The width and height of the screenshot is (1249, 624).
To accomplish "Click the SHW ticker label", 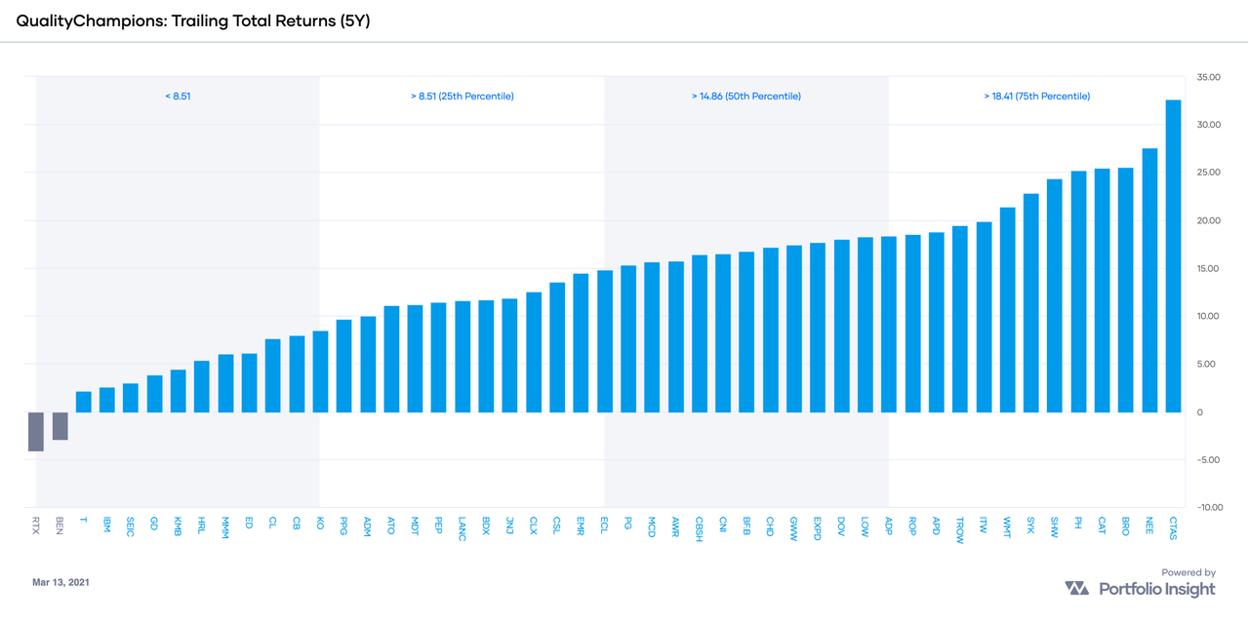I will [1055, 526].
